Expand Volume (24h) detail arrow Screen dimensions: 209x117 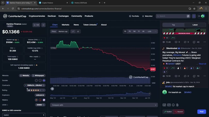pos(41,40)
